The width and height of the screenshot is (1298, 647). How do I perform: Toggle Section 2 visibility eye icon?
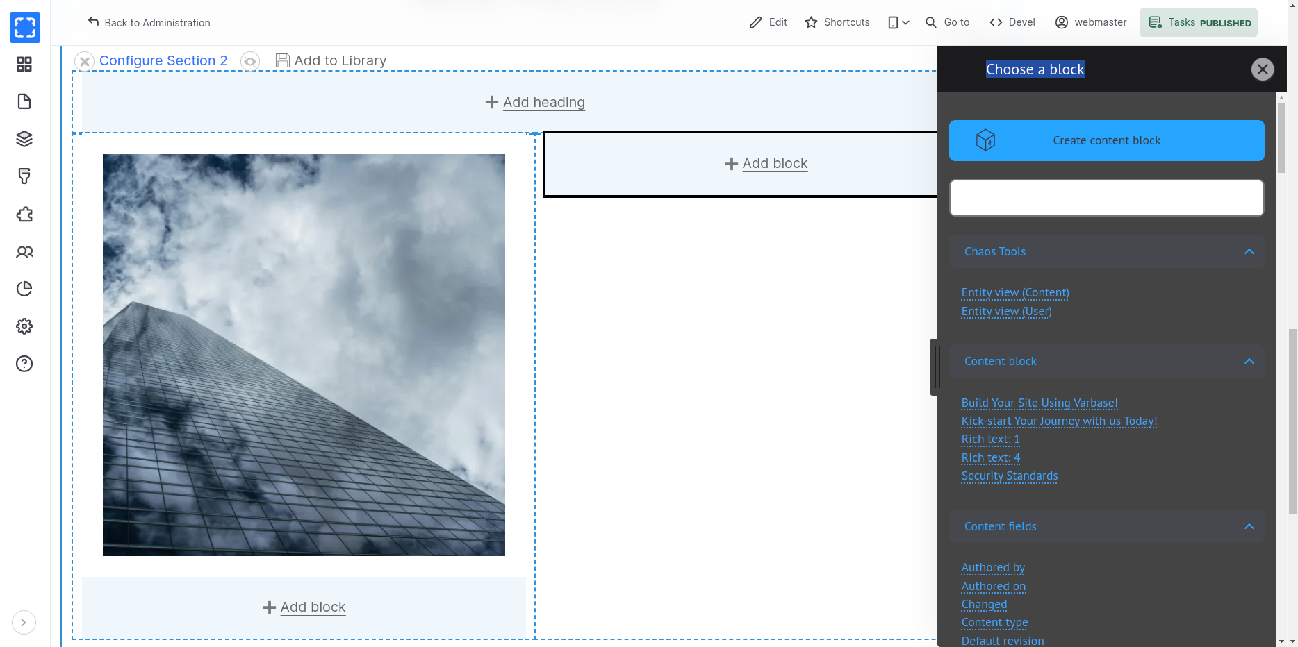pos(250,61)
